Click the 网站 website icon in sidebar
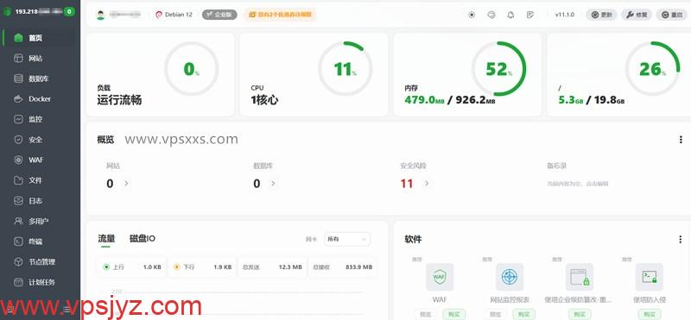The width and height of the screenshot is (691, 320). (18, 58)
